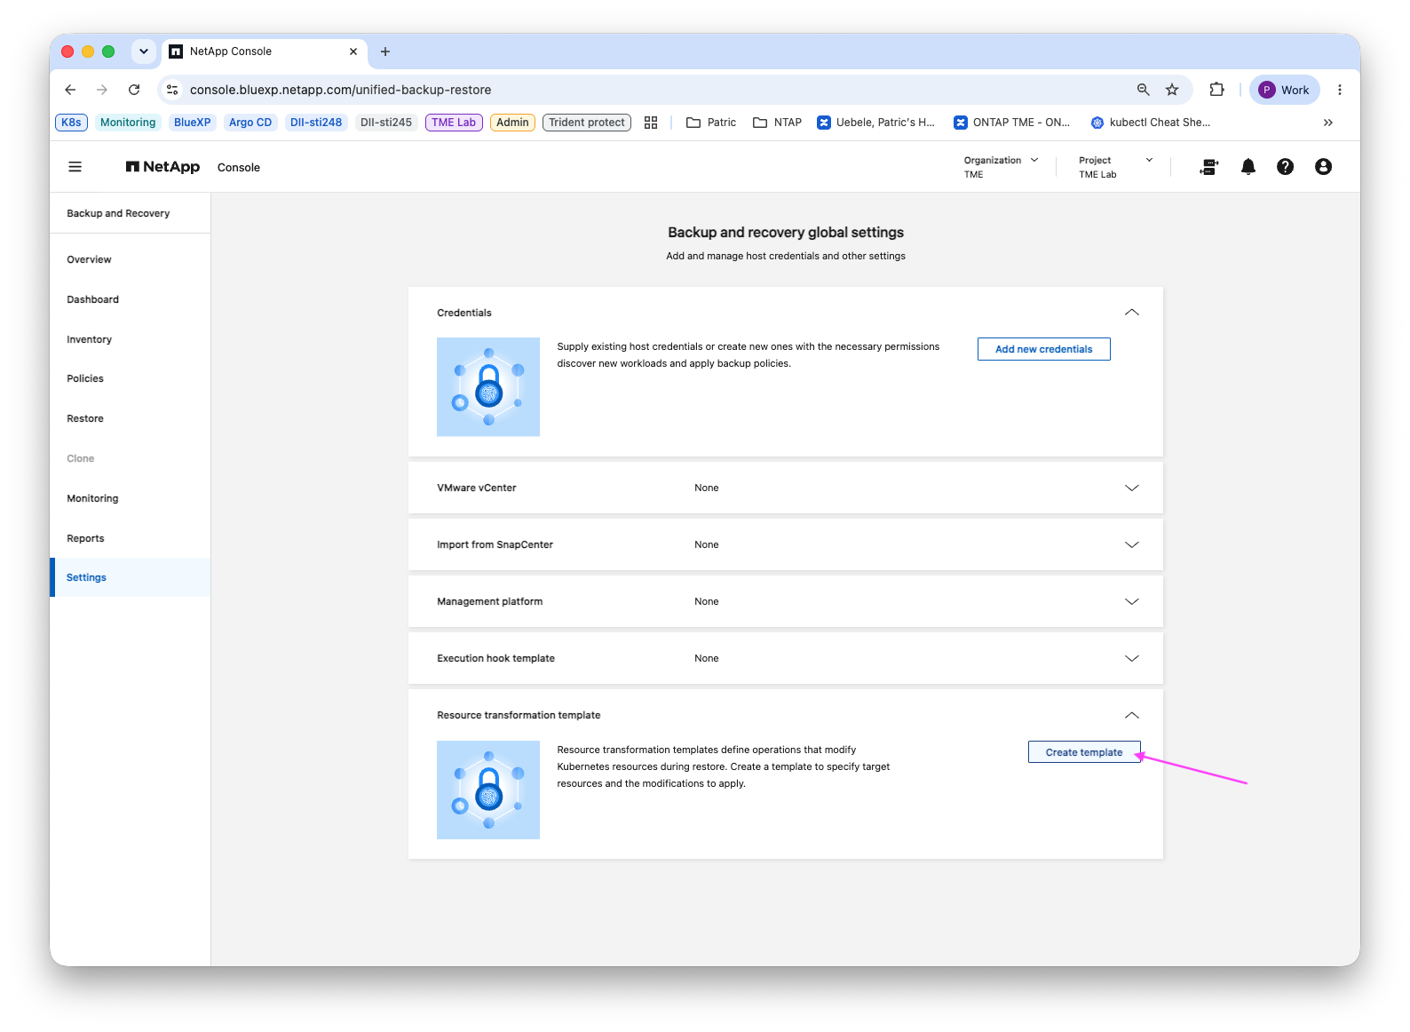This screenshot has width=1410, height=1032.
Task: Click the Work profile button
Action: click(1285, 90)
